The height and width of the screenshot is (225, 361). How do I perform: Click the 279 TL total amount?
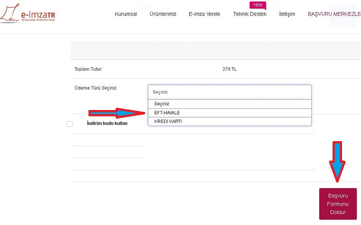(x=229, y=69)
